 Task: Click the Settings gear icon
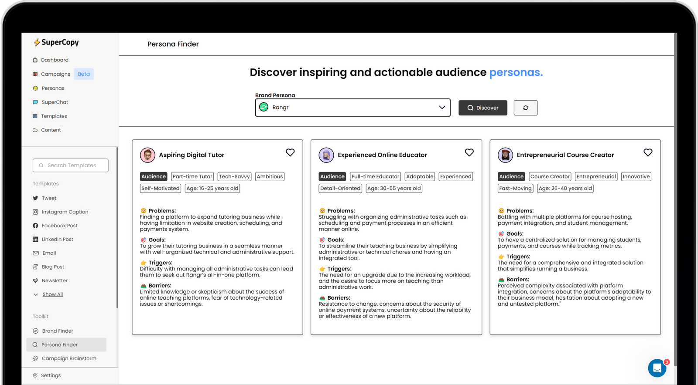coord(35,375)
